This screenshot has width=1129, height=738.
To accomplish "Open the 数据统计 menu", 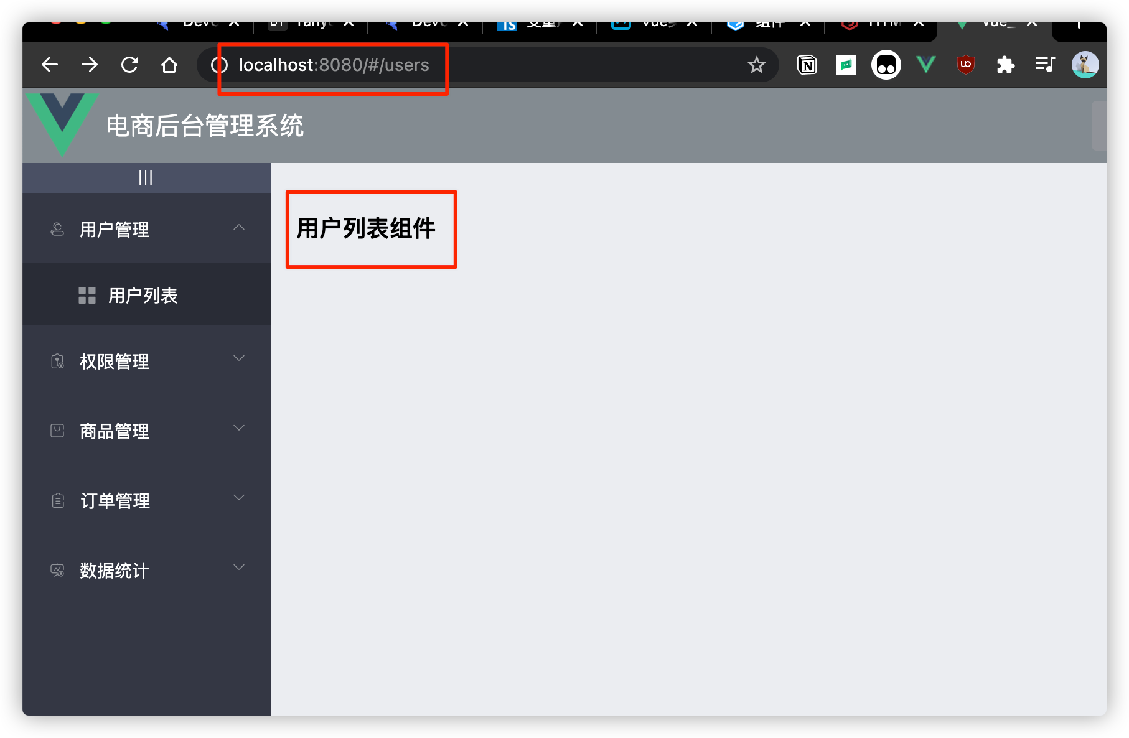I will tap(147, 570).
